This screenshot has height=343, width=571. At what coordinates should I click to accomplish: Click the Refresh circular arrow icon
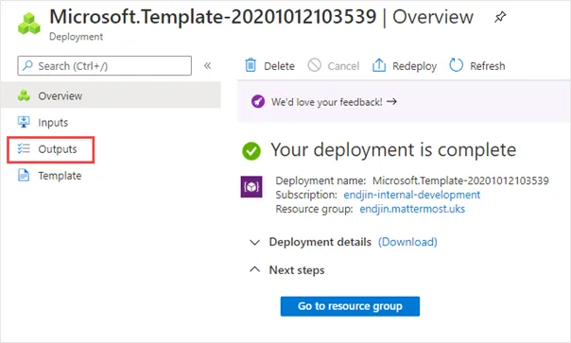456,65
